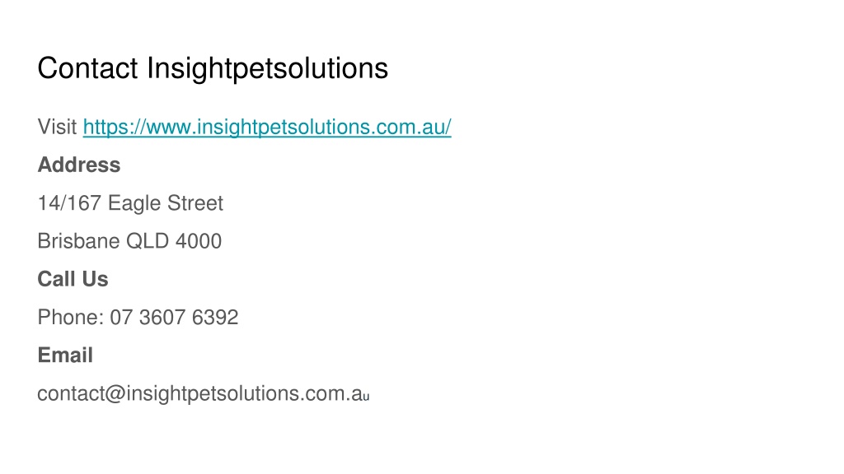Click the word 'Street' in the address

[195, 203]
